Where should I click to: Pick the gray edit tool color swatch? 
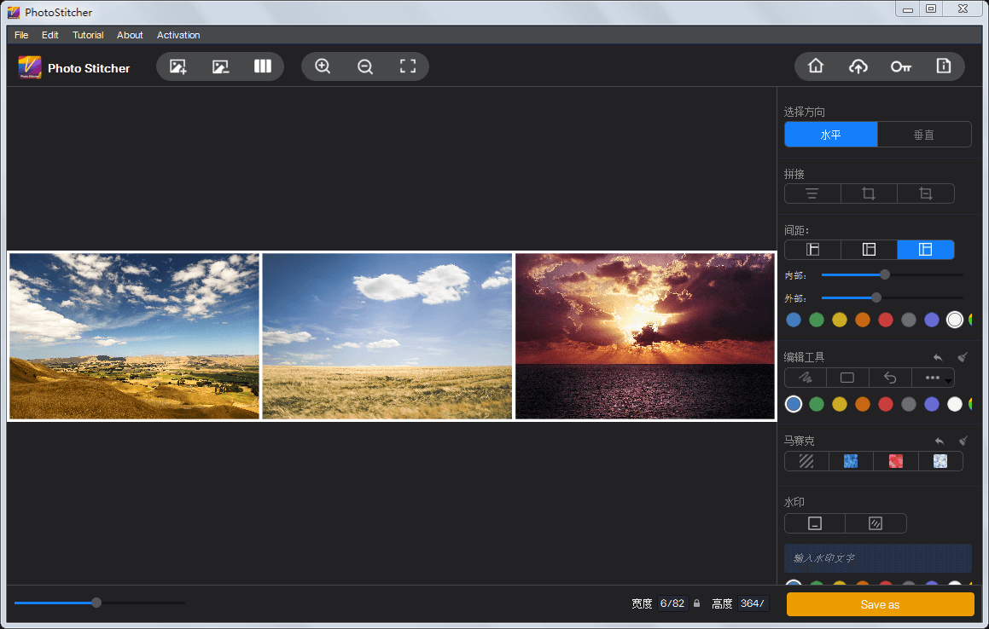[x=908, y=404]
